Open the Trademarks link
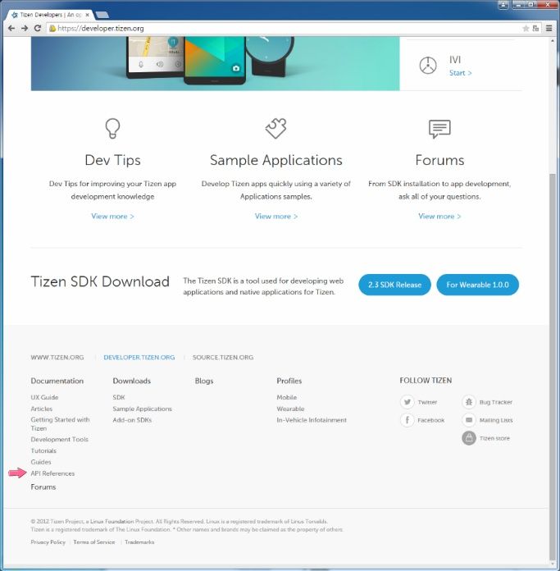560x571 pixels. pos(139,541)
